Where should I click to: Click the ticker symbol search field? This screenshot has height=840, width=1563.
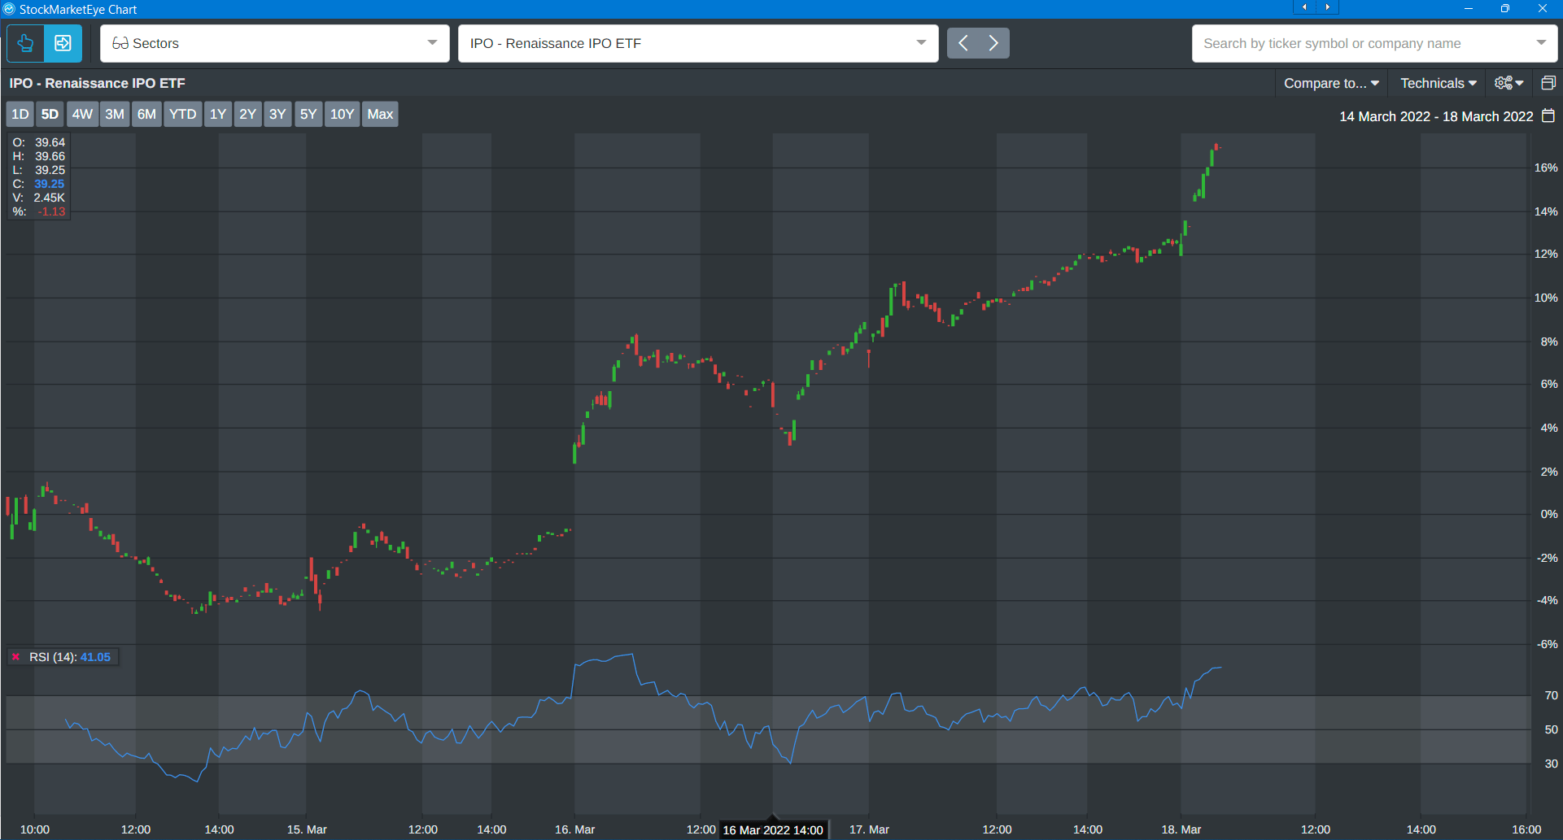[1359, 43]
